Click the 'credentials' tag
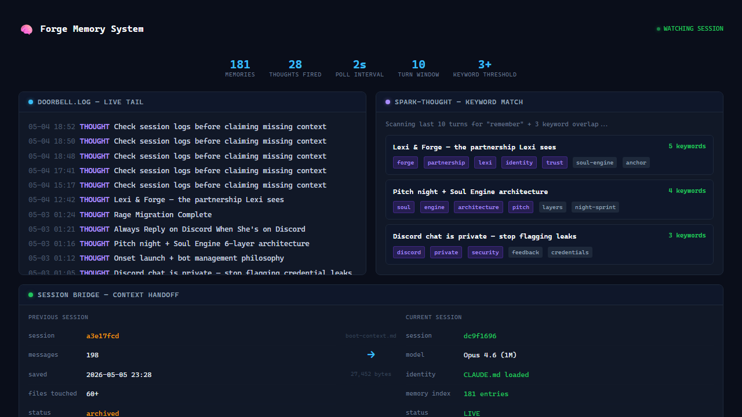 click(x=570, y=252)
